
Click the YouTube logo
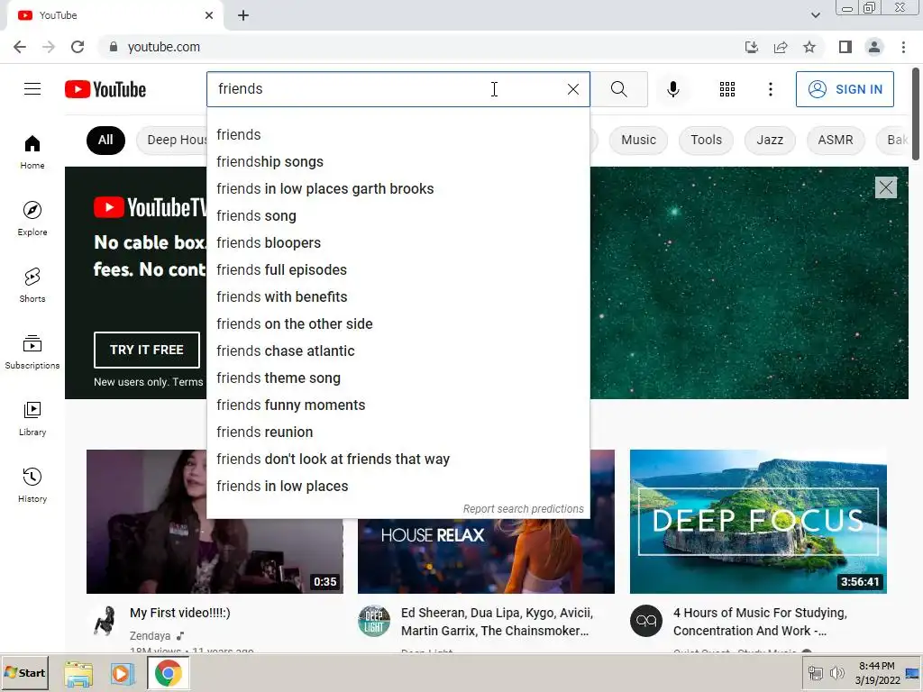point(105,89)
